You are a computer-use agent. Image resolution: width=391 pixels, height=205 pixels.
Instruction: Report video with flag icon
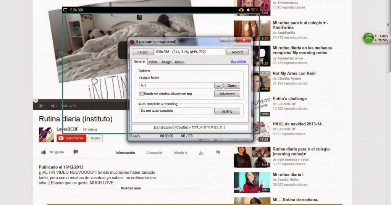click(218, 153)
